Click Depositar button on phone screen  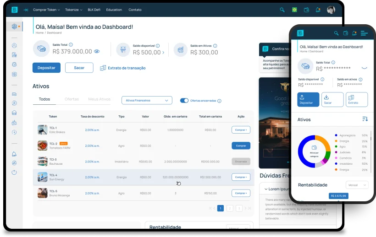[308, 99]
